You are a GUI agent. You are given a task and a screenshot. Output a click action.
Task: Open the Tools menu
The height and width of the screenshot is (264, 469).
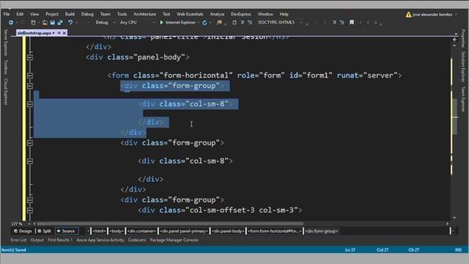(x=122, y=14)
